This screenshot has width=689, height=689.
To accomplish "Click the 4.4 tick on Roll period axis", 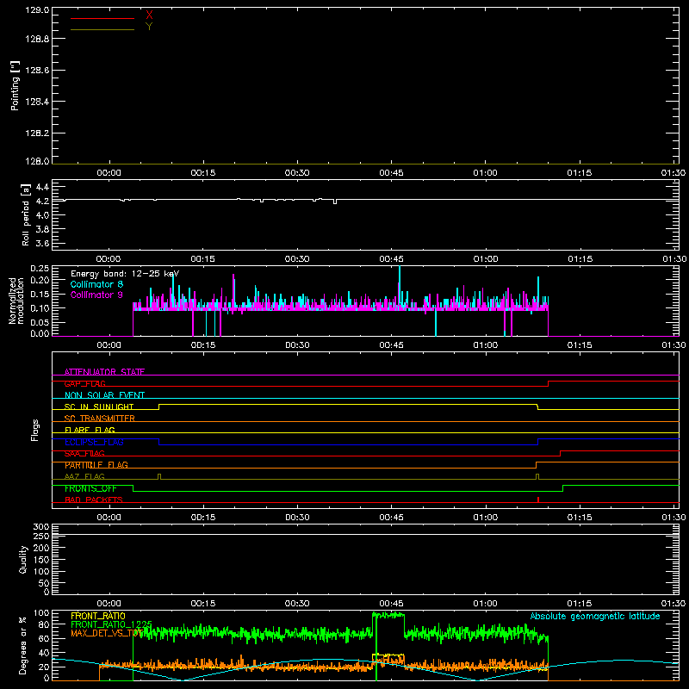I will 42,187.
